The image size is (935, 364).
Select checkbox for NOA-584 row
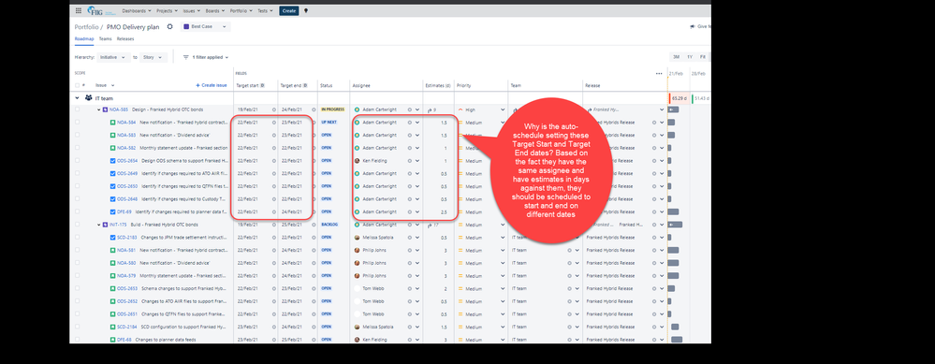coord(77,123)
